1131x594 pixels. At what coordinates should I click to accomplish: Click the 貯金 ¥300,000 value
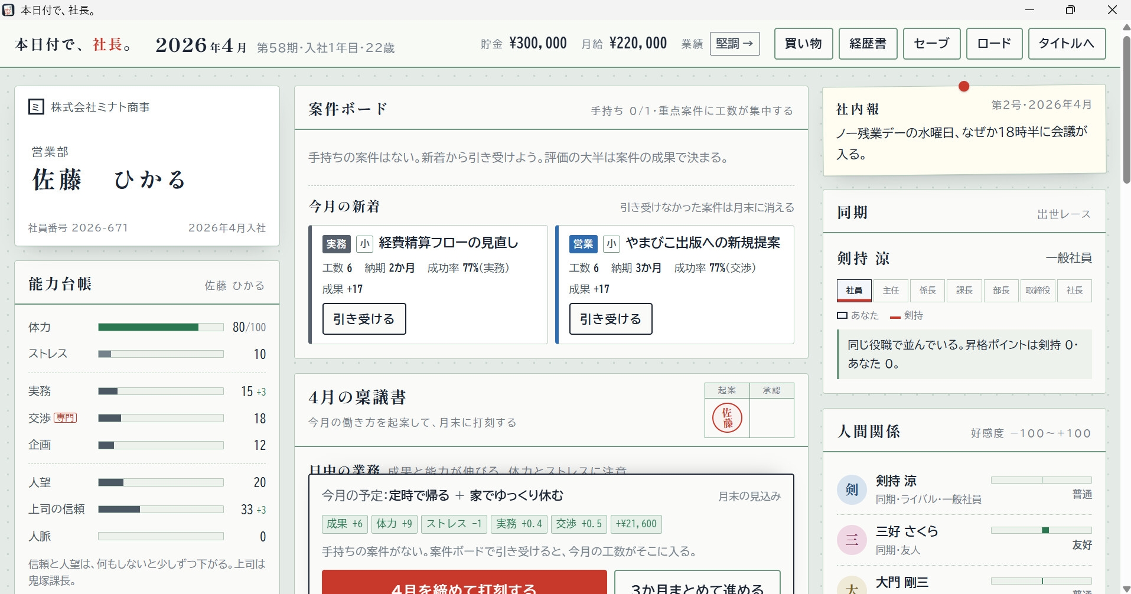point(538,44)
